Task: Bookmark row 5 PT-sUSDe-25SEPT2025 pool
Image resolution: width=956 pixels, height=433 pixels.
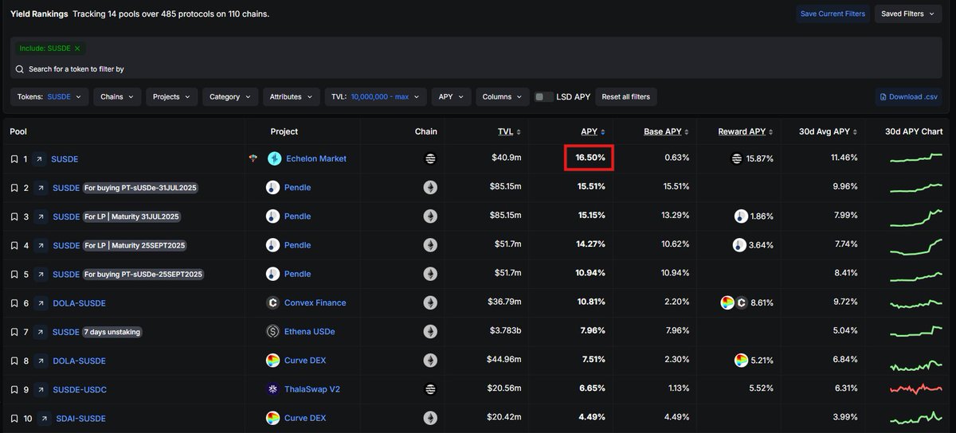Action: (14, 274)
